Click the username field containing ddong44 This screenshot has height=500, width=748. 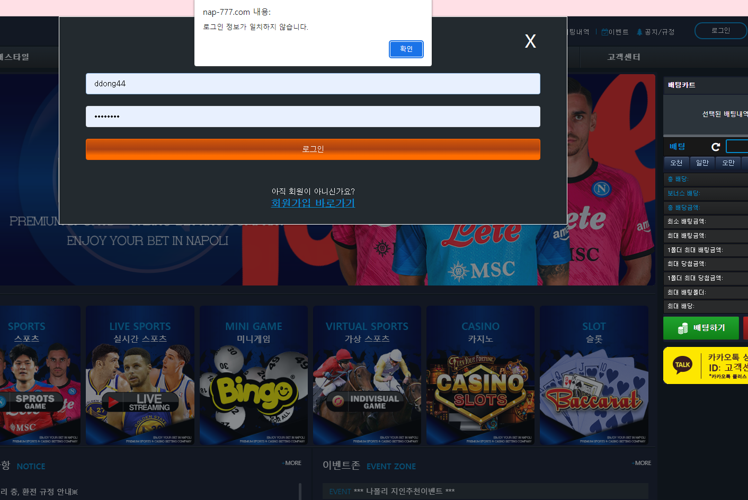pos(313,84)
